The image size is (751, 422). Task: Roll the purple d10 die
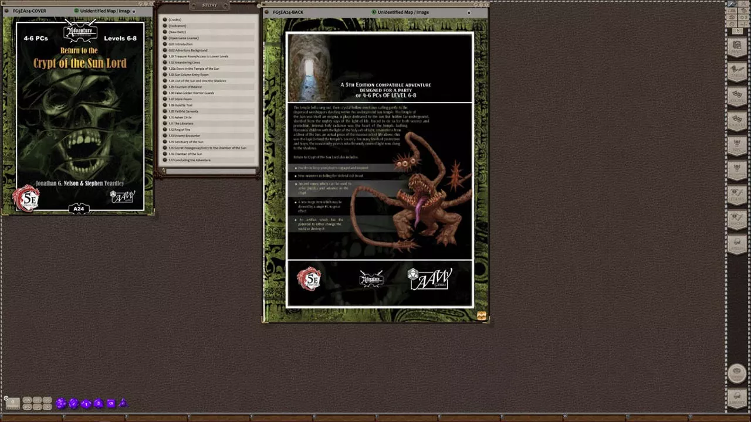(x=86, y=404)
